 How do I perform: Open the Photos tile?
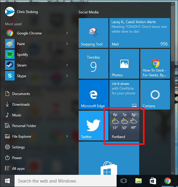click(x=124, y=64)
